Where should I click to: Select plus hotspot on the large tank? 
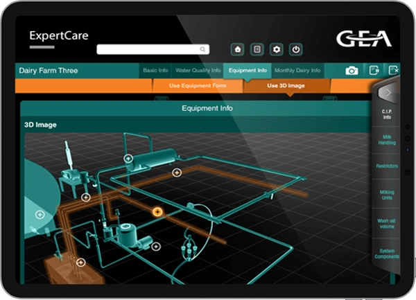(x=40, y=215)
